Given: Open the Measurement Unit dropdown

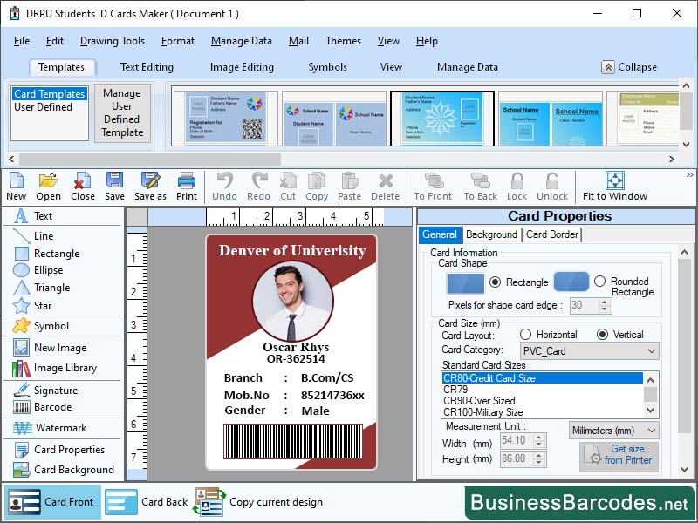Looking at the screenshot, I should pos(614,430).
